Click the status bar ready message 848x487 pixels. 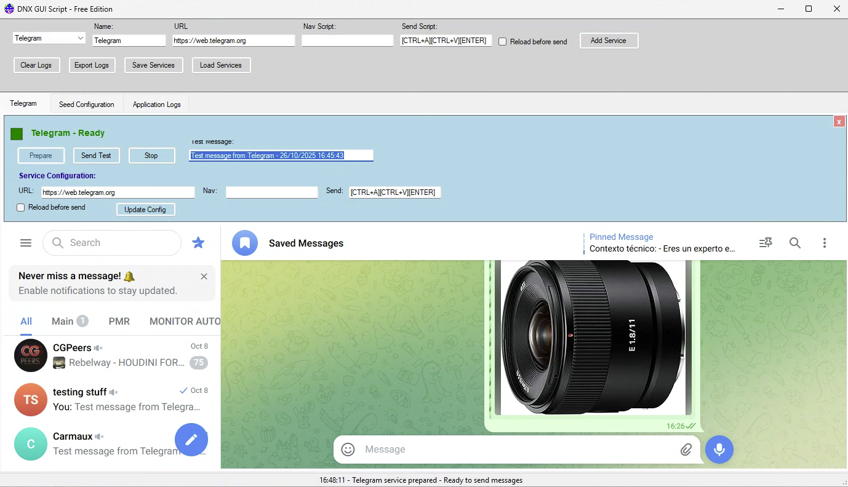(421, 480)
